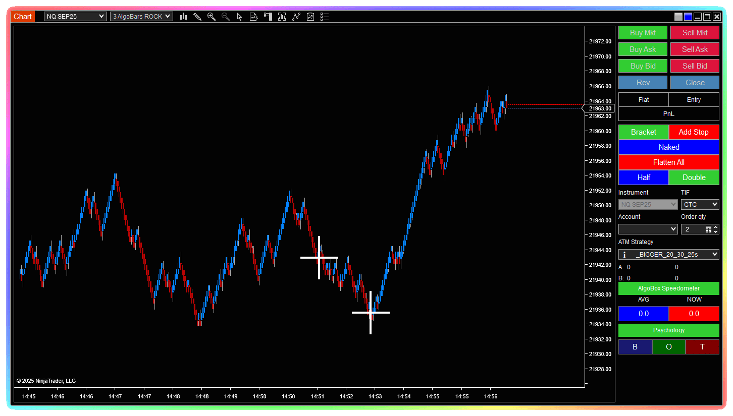This screenshot has width=733, height=416.
Task: Select the cursor pointer tool
Action: tap(240, 17)
